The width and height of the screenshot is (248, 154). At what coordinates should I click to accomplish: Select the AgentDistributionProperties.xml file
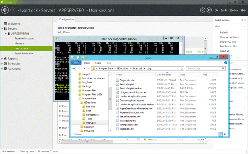(x=136, y=109)
